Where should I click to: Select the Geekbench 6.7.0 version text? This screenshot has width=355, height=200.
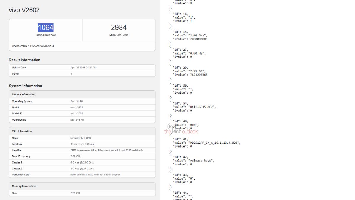pos(33,46)
